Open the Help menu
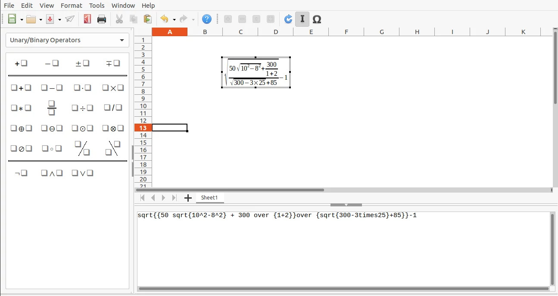558x296 pixels. click(x=148, y=6)
